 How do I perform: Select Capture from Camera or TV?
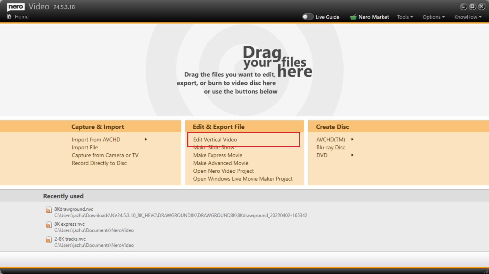click(105, 155)
